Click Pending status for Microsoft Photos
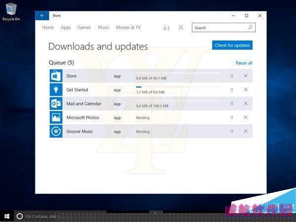This screenshot has height=222, width=296. (143, 118)
